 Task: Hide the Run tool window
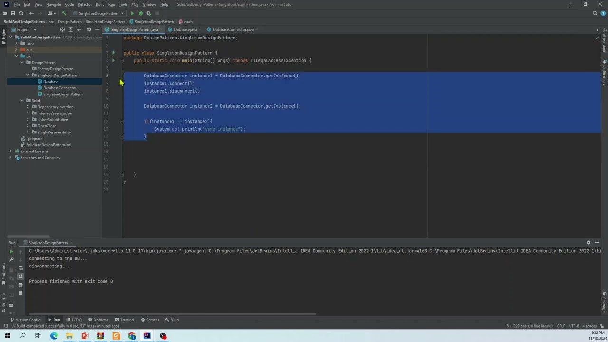597,243
